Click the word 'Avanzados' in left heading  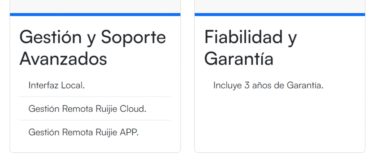point(63,59)
